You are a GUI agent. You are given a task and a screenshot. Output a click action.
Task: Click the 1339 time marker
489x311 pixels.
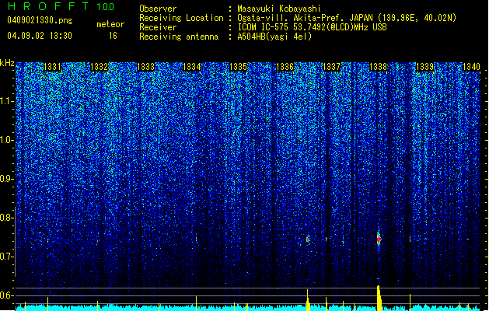click(424, 67)
